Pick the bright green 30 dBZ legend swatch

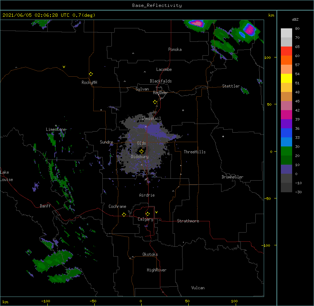point(286,151)
